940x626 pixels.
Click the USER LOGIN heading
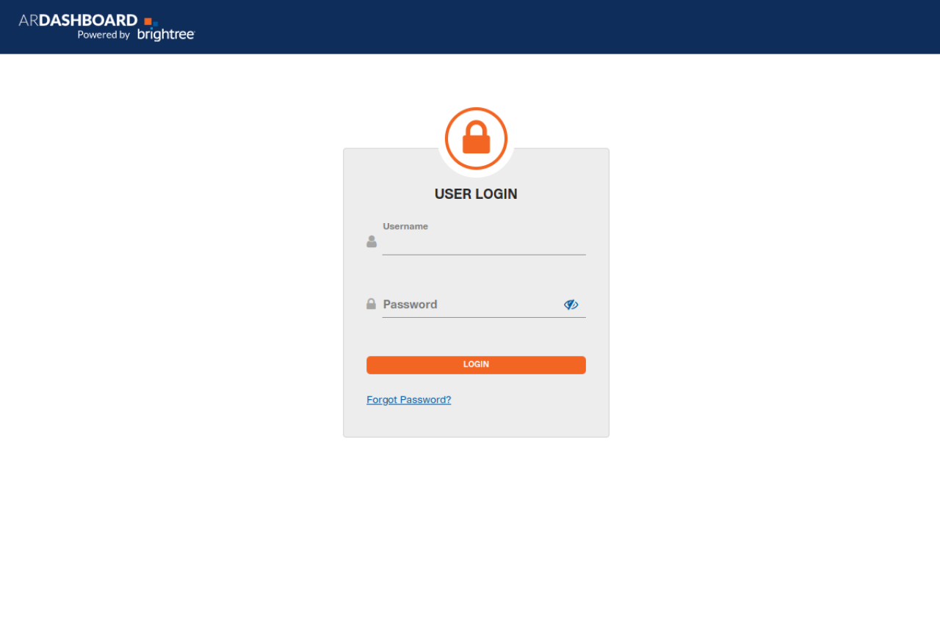[x=476, y=194]
